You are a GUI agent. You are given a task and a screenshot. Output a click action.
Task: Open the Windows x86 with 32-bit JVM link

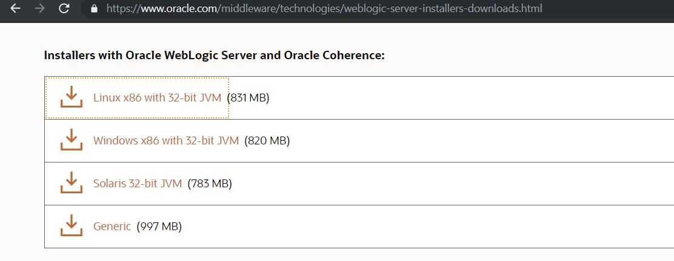pyautogui.click(x=165, y=141)
